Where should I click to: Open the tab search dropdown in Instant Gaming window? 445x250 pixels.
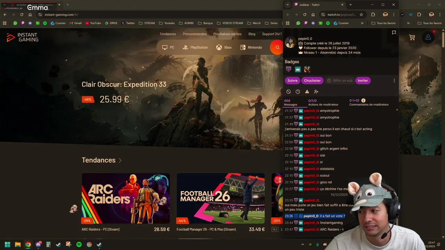[x=5, y=5]
